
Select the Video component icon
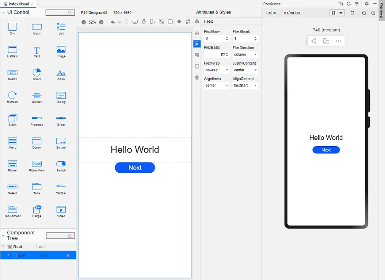tap(61, 209)
